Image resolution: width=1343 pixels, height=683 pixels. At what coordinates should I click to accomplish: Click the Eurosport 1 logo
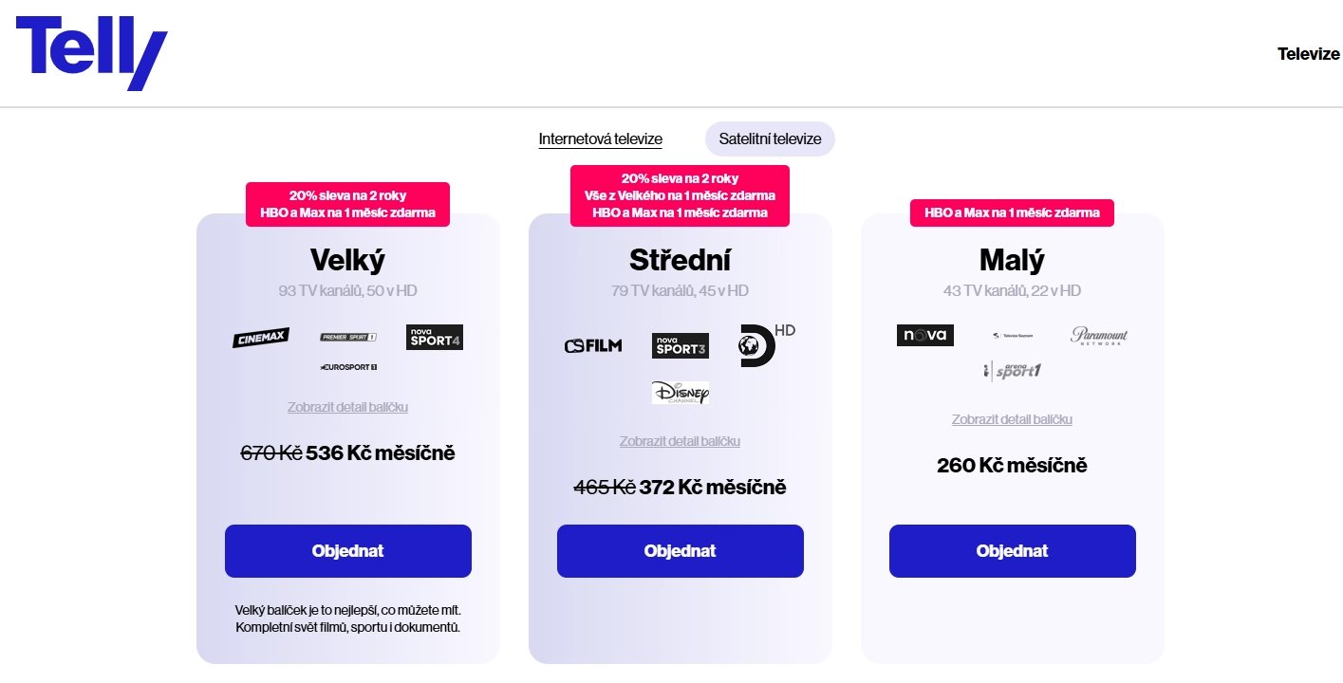coord(347,366)
